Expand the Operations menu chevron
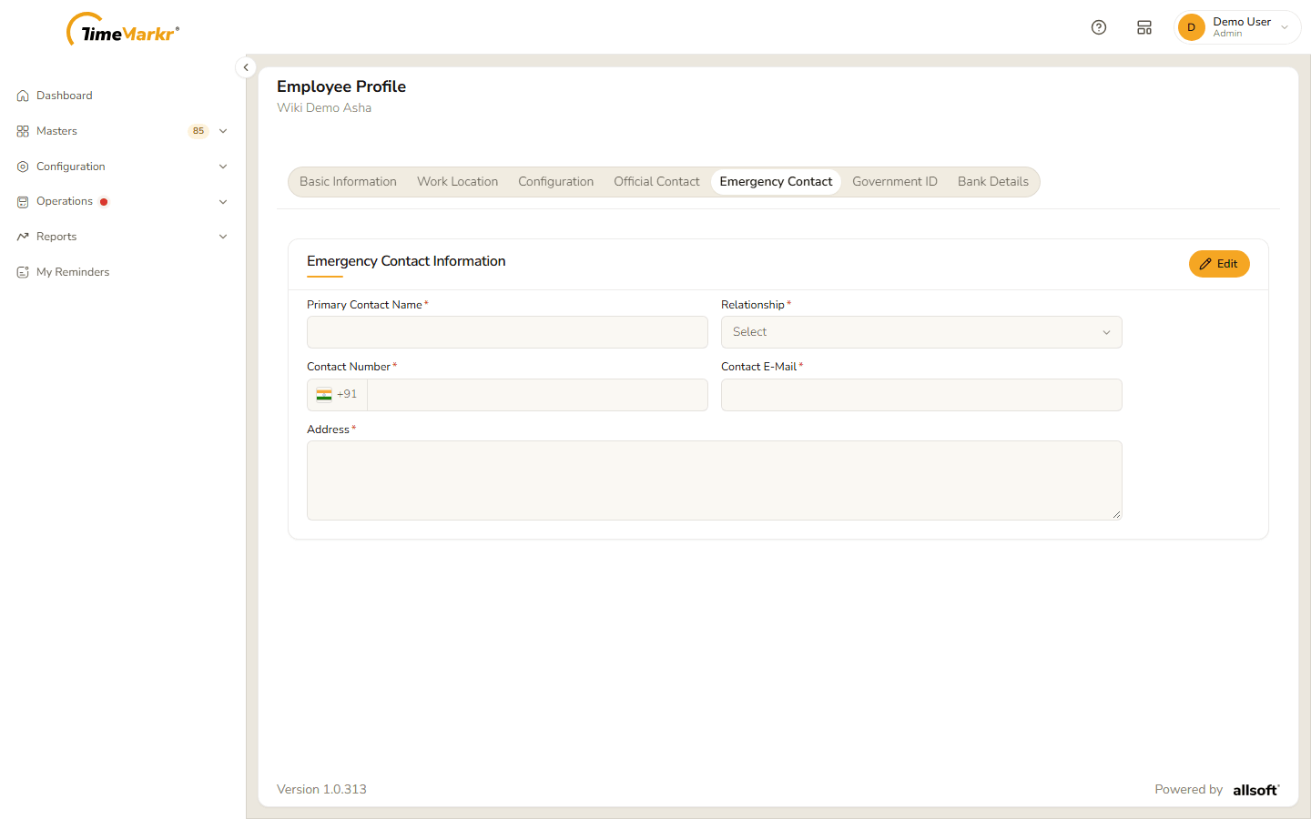The image size is (1311, 819). point(223,202)
